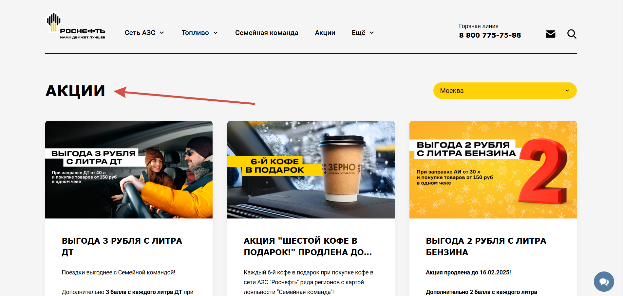The image size is (623, 296).
Task: Go to Семейная команда page
Action: click(x=267, y=33)
